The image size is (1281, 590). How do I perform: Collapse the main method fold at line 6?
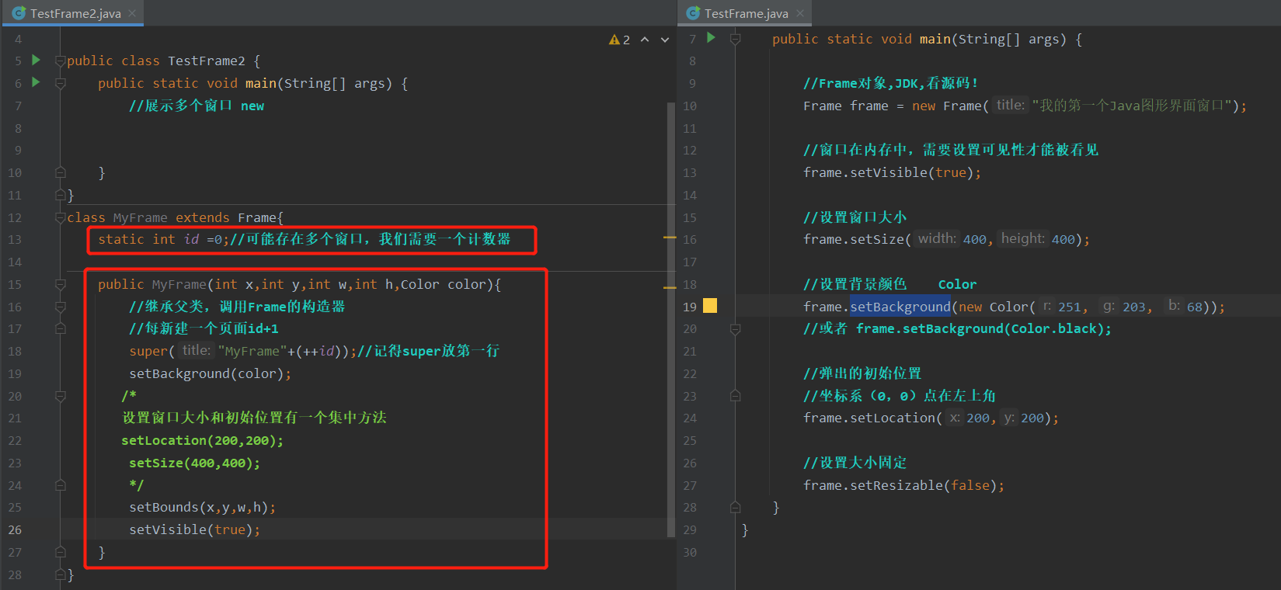pyautogui.click(x=61, y=83)
